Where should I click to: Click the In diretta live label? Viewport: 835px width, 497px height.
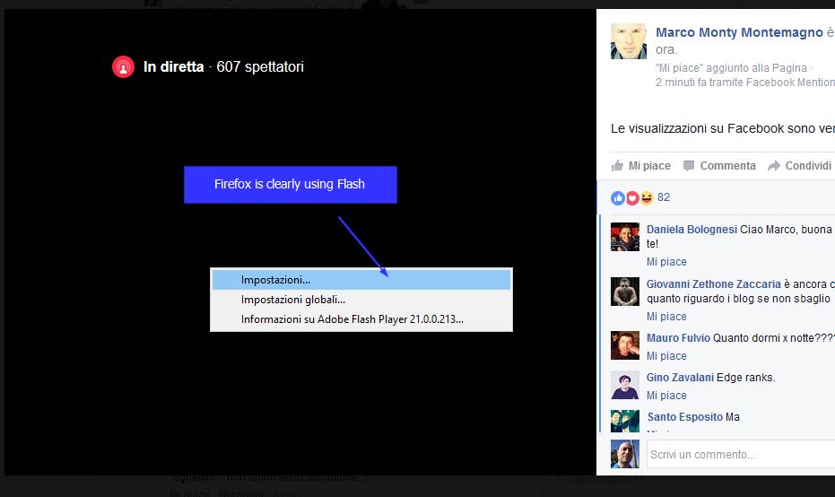pos(174,66)
